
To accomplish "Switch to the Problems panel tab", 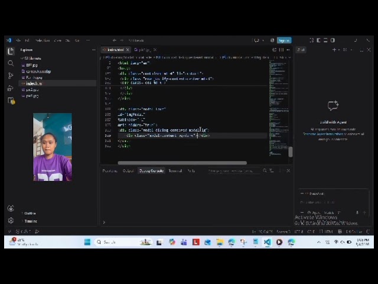I will pos(110,171).
